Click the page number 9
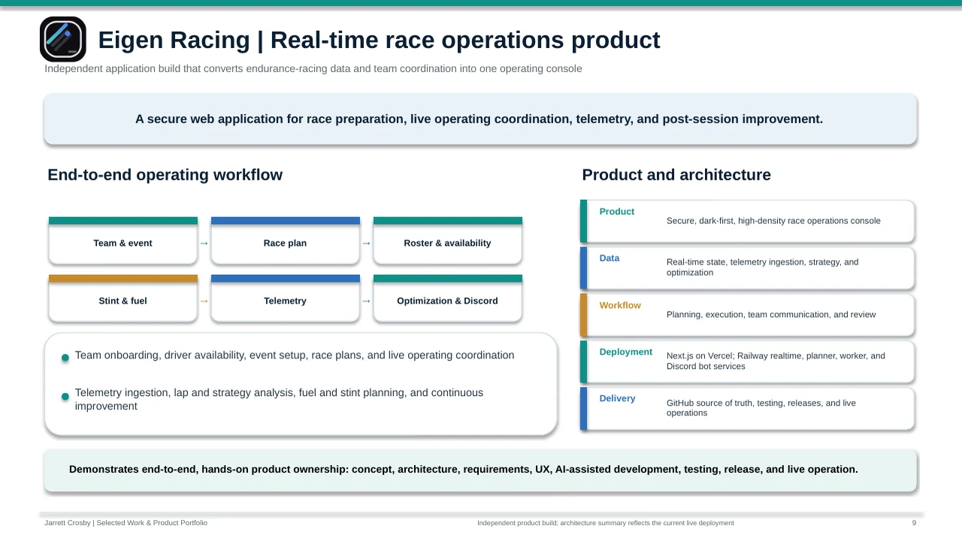Screen dimensions: 962x541 click(914, 523)
